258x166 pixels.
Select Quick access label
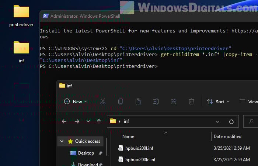(x=88, y=141)
